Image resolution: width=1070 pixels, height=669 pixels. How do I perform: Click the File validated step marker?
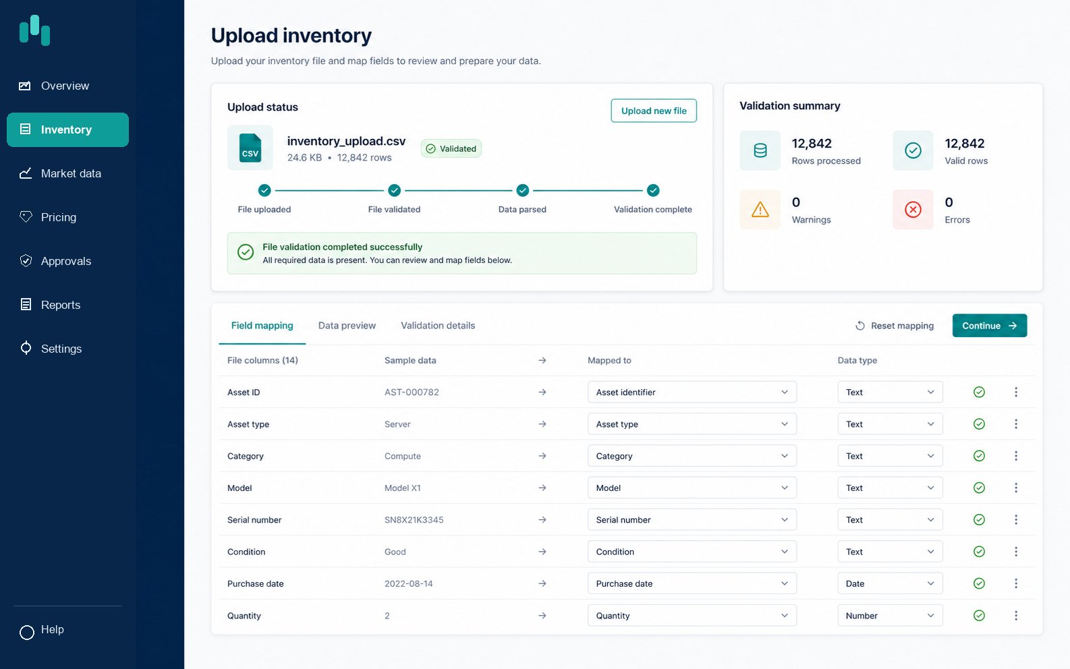coord(395,190)
